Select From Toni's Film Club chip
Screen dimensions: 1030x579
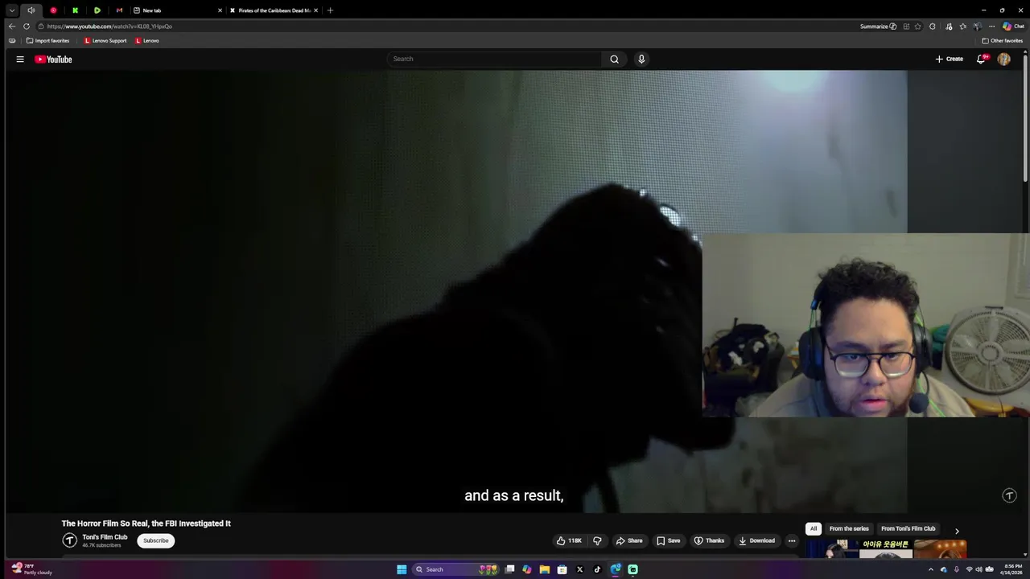pos(908,528)
